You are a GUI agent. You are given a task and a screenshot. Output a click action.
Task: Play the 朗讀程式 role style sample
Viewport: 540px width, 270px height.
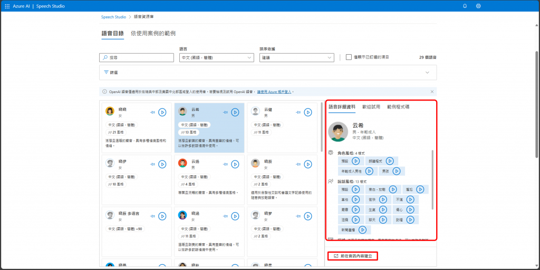click(x=390, y=161)
